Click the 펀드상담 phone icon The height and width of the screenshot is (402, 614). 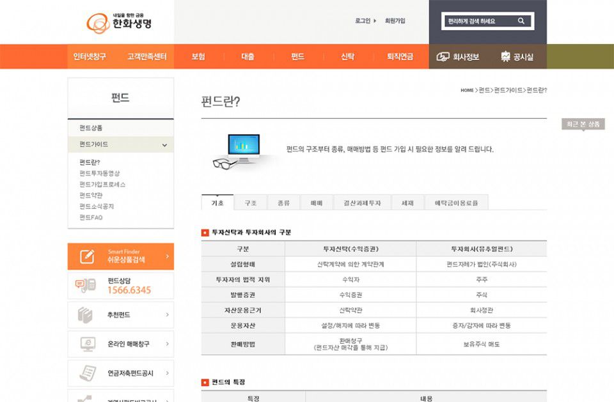85,285
